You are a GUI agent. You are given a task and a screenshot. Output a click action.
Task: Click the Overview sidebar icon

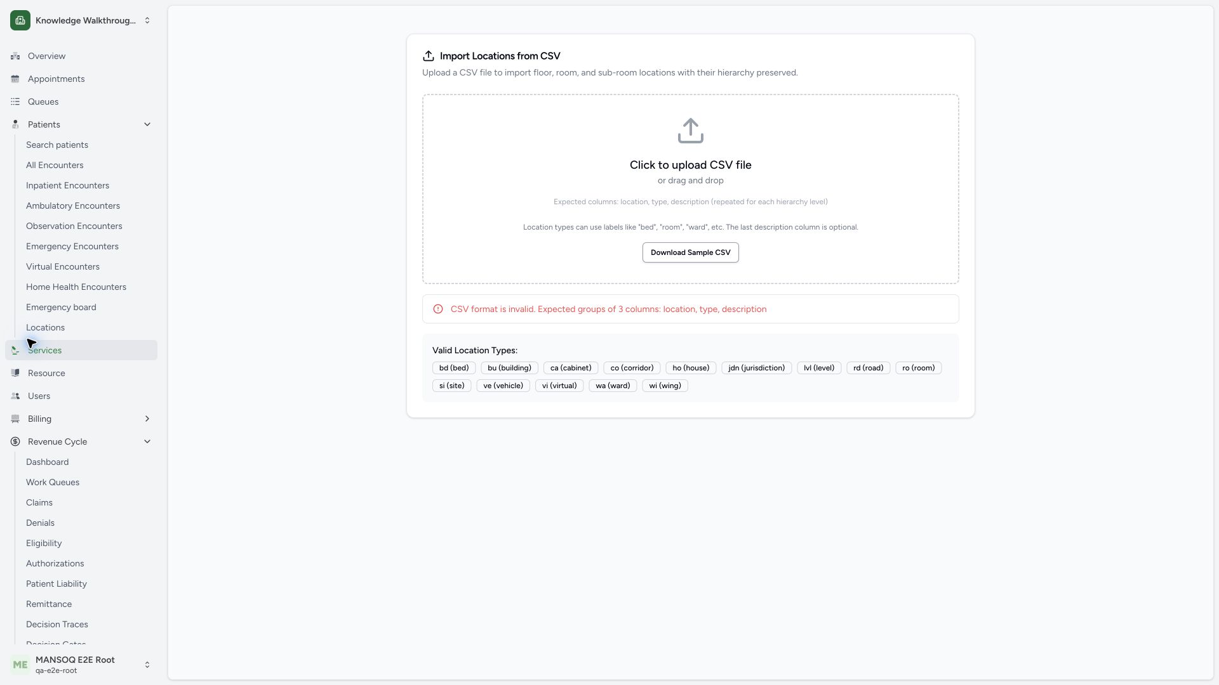coord(15,56)
